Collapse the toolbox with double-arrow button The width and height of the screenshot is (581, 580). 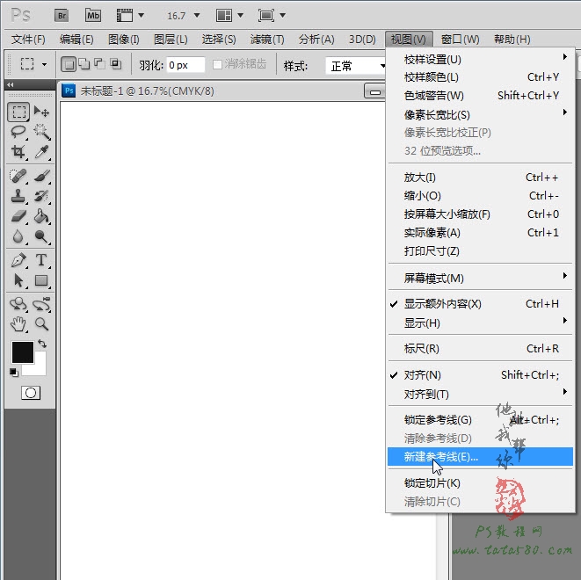pos(11,85)
